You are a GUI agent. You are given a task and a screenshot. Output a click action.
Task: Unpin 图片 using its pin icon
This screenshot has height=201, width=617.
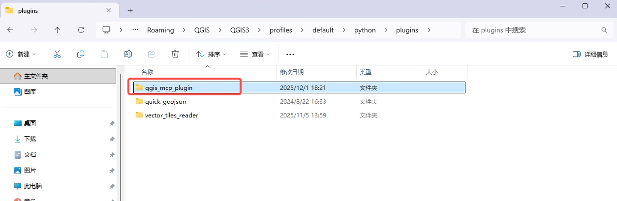(x=112, y=171)
